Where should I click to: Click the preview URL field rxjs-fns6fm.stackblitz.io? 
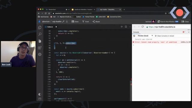[168, 27]
